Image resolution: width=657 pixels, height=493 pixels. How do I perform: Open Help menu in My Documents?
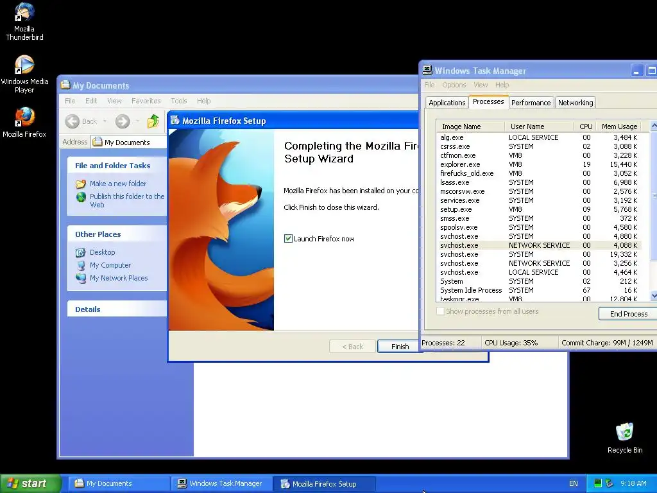point(203,101)
